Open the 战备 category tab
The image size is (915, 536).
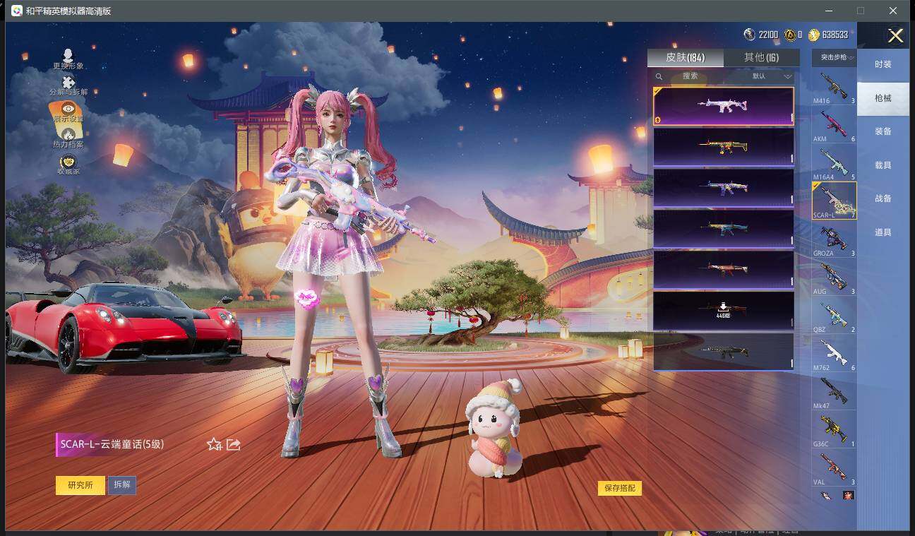[883, 198]
